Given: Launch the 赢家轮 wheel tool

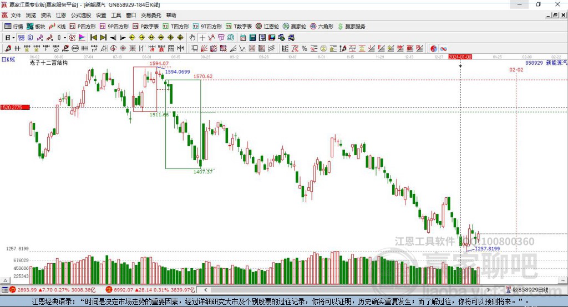Looking at the screenshot, I should tap(295, 27).
